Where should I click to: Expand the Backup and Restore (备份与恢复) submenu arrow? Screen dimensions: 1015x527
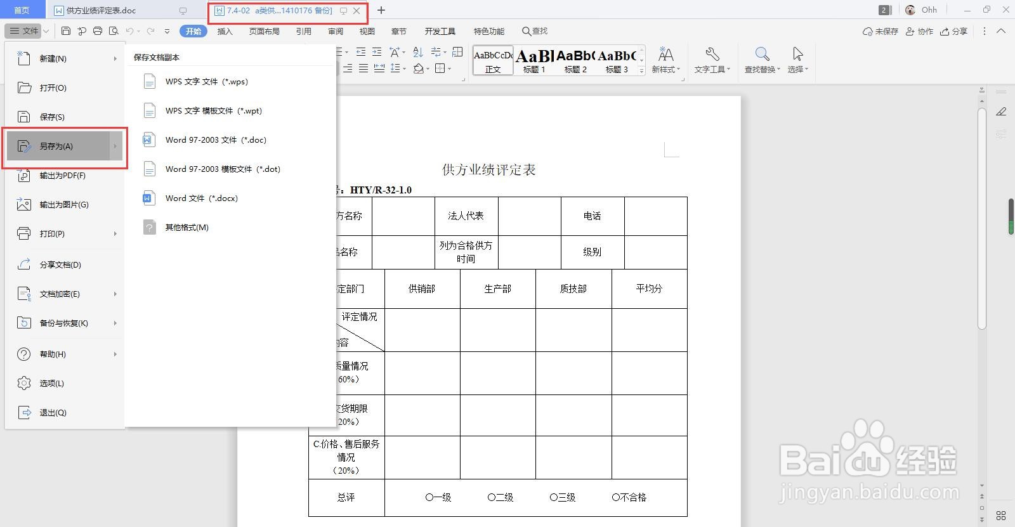pos(115,323)
